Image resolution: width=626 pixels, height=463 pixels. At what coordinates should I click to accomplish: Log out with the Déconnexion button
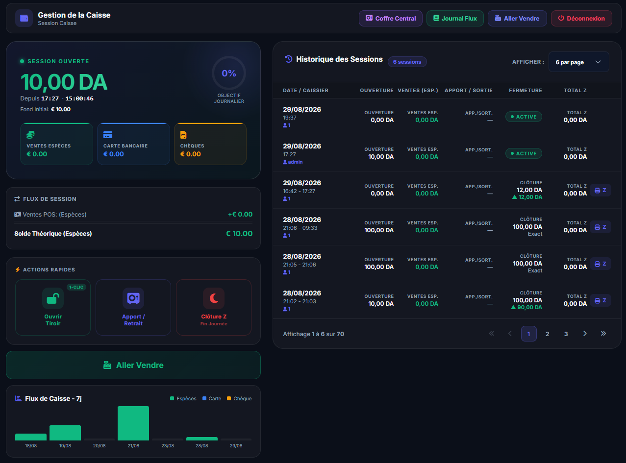tap(581, 19)
